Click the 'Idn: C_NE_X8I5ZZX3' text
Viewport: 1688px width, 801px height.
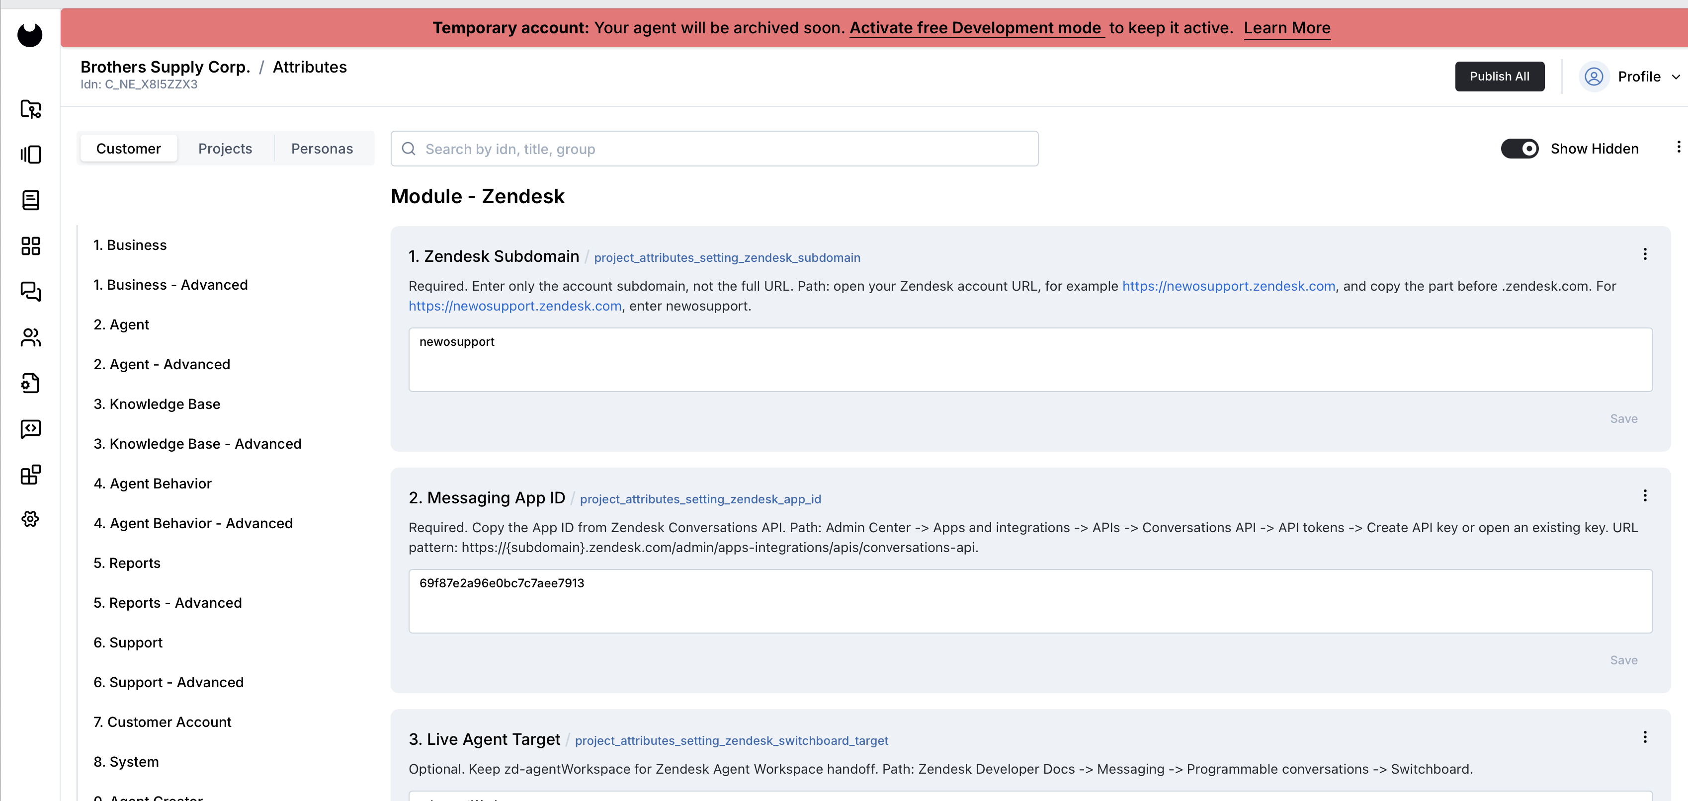pos(139,84)
